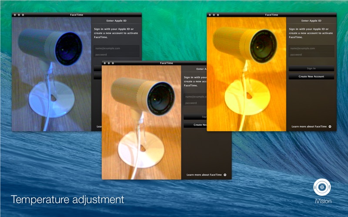Click the name@example.com field in the blue-tinted FaceTime window
This screenshot has width=348, height=217.
click(x=116, y=48)
